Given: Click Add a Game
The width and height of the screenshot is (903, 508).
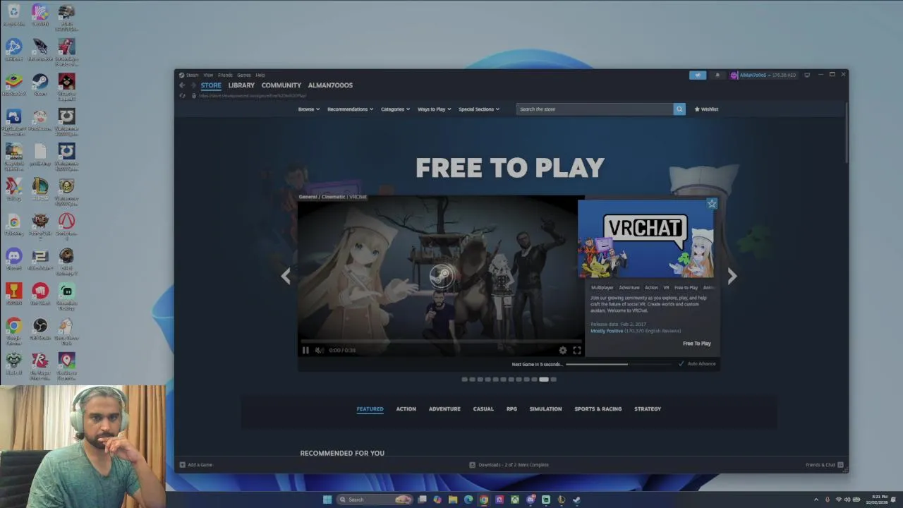Looking at the screenshot, I should [196, 465].
